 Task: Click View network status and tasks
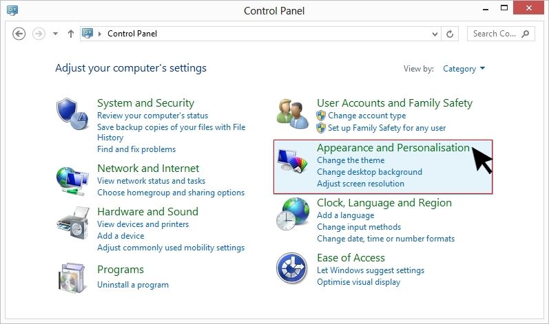(152, 181)
